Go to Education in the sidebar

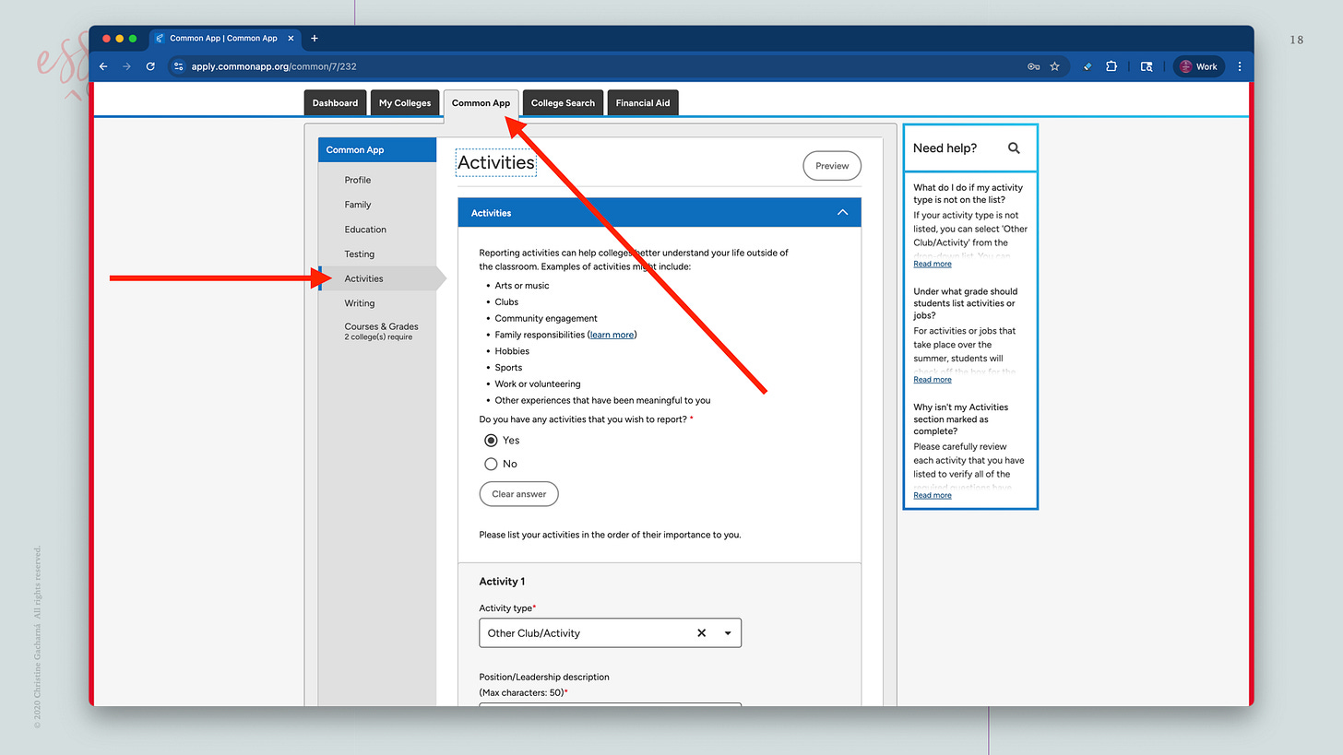[365, 230]
